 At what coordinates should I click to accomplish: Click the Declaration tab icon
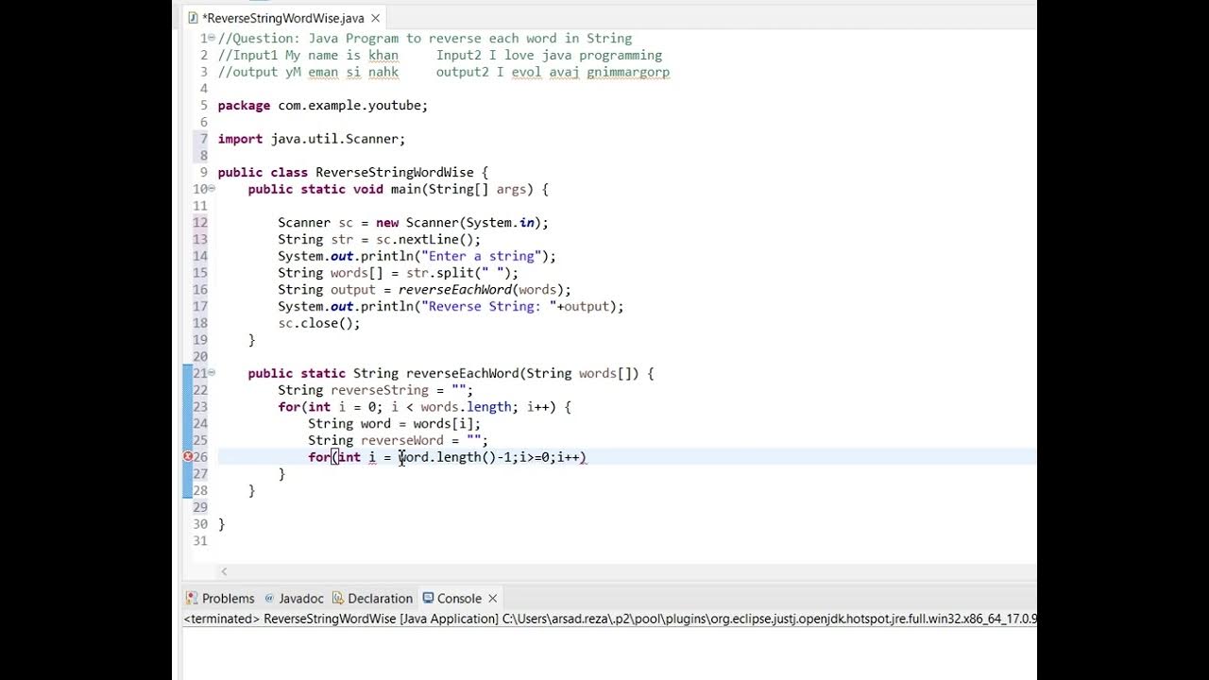pyautogui.click(x=338, y=599)
